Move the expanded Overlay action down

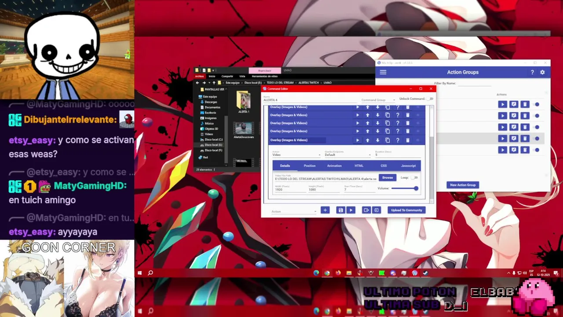(377, 140)
